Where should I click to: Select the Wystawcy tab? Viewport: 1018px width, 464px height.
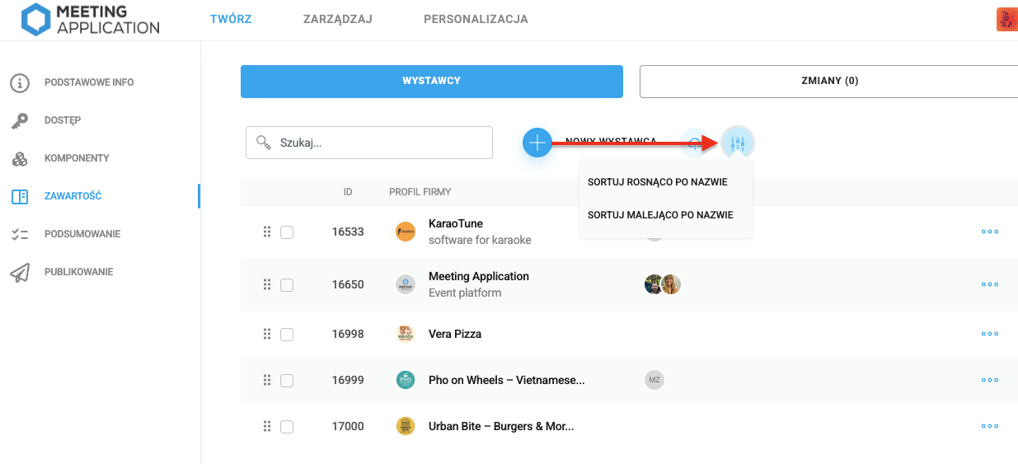point(432,82)
